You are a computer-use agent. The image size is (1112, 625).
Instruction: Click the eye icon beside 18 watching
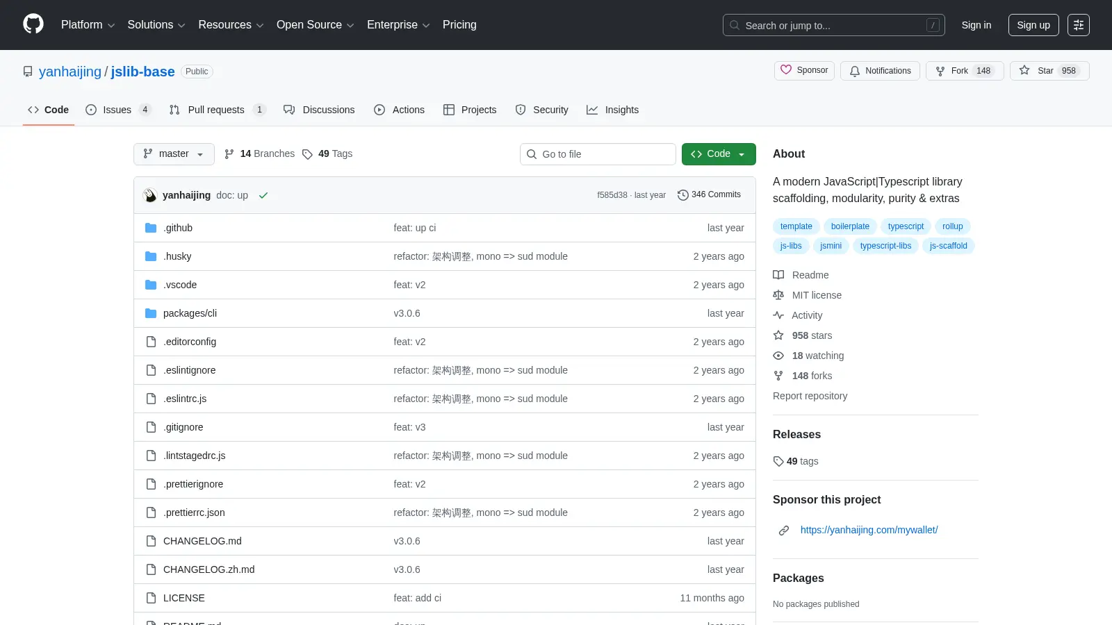point(778,356)
